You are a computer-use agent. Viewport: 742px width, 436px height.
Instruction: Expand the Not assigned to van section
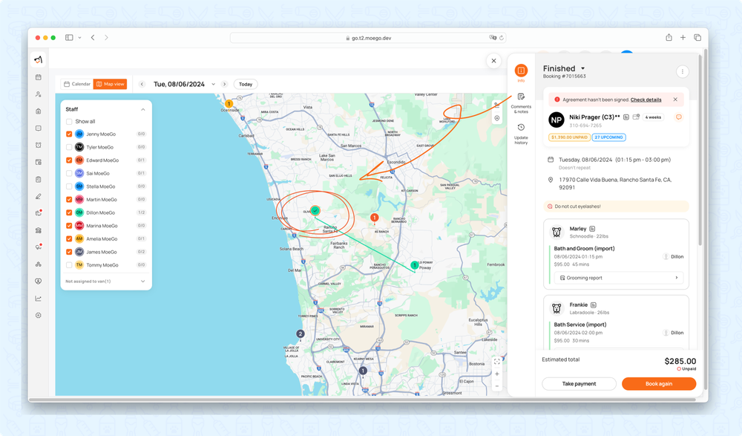(x=142, y=282)
